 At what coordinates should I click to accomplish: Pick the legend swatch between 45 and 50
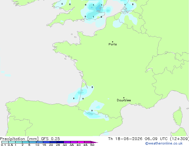[88, 142]
